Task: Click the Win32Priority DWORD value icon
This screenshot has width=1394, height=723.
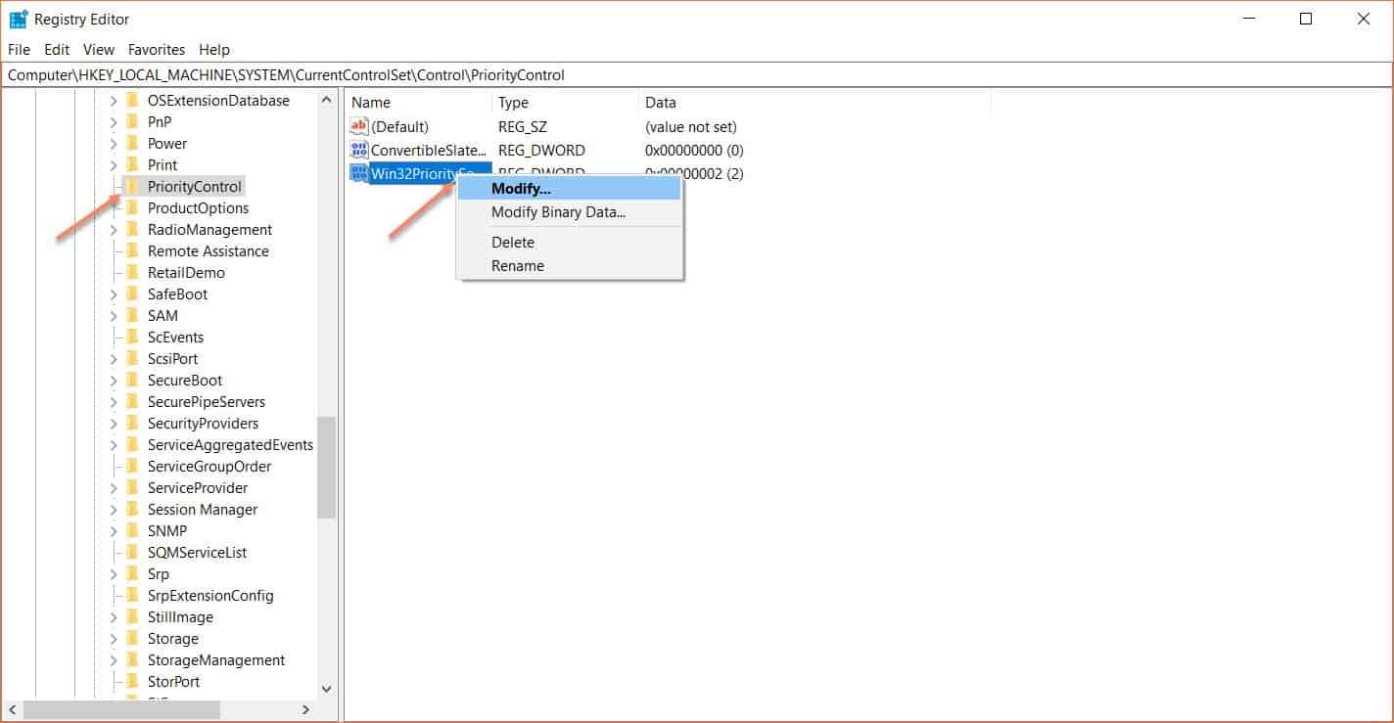Action: 359,173
